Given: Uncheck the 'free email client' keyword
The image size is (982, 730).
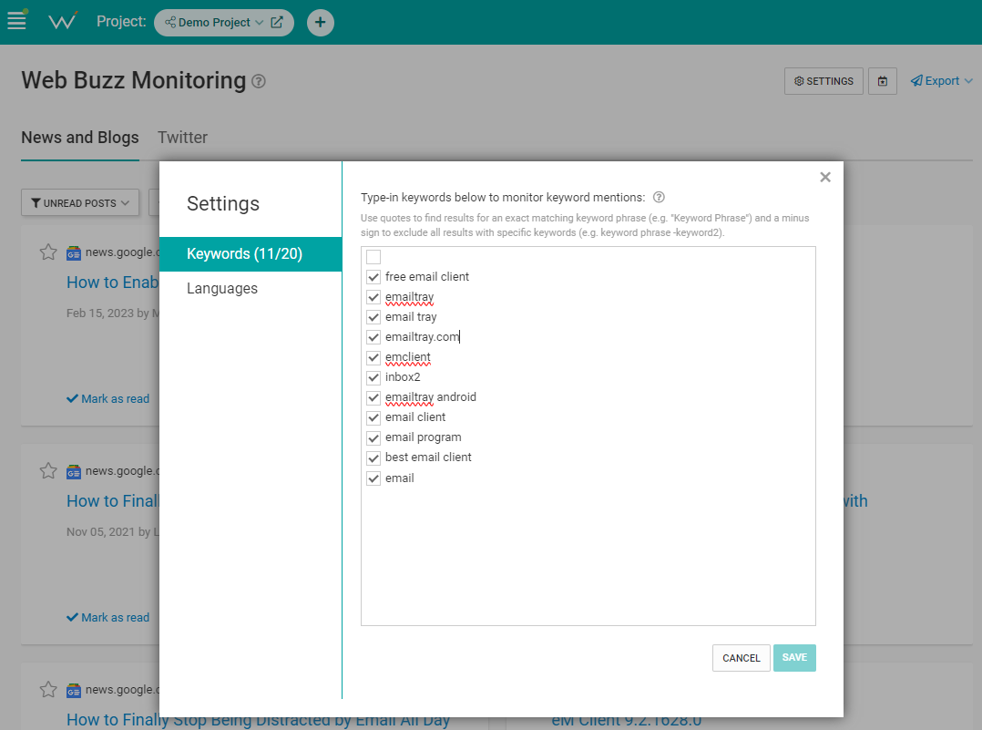Looking at the screenshot, I should [373, 277].
